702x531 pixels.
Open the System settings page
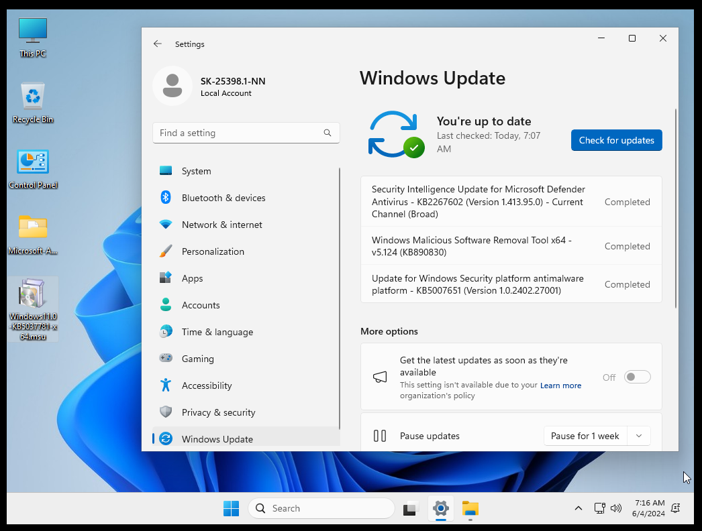246,171
